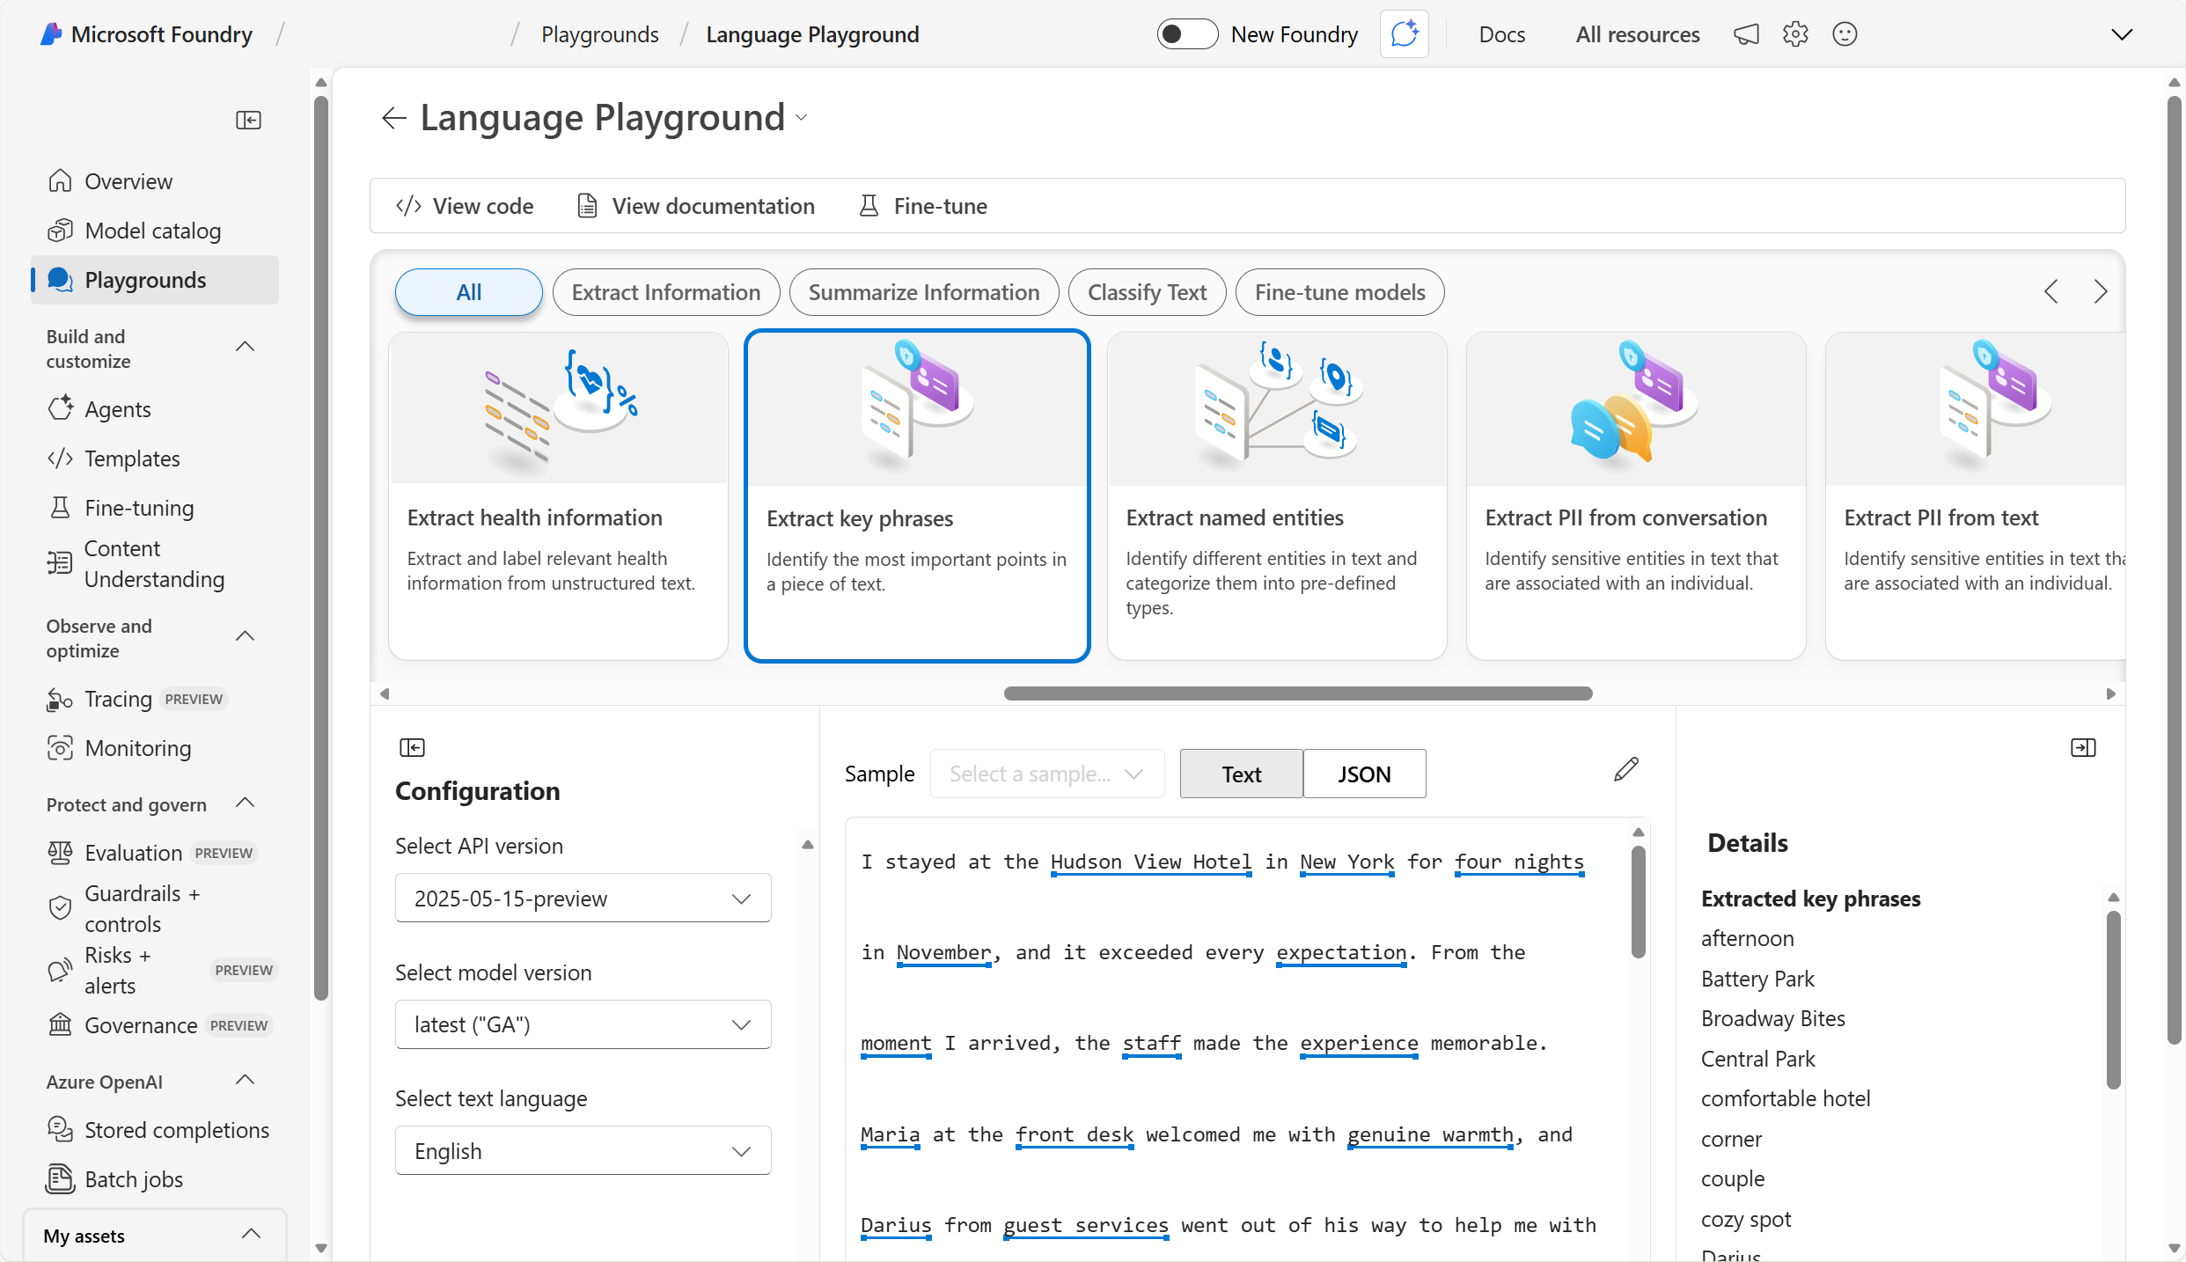Open feedback with the smiley icon

click(1845, 34)
